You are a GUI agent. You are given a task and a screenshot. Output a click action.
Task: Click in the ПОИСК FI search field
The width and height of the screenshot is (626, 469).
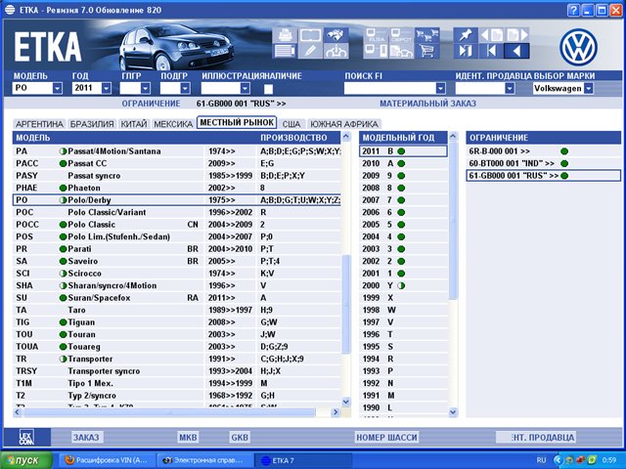click(389, 89)
